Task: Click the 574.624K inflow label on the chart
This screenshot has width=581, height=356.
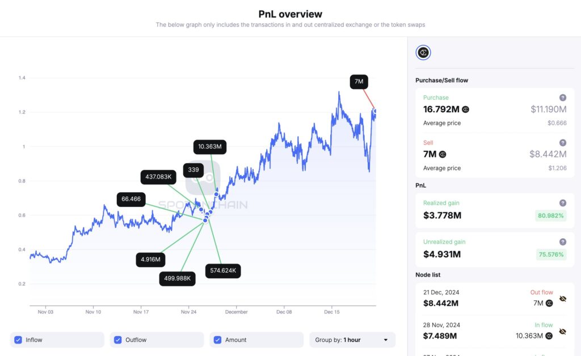Action: [x=222, y=271]
